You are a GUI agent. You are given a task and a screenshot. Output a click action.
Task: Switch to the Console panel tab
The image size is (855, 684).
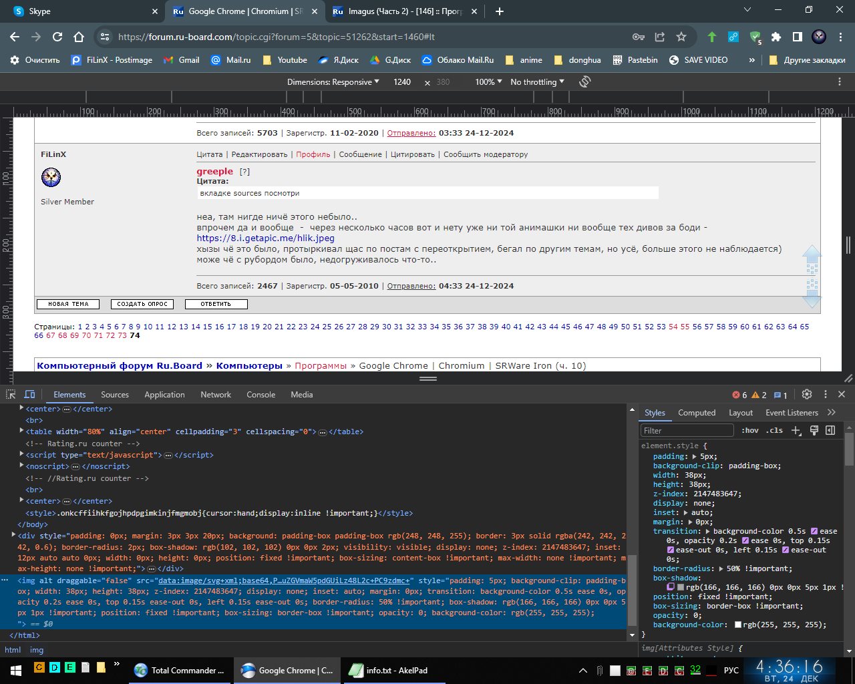coord(261,395)
